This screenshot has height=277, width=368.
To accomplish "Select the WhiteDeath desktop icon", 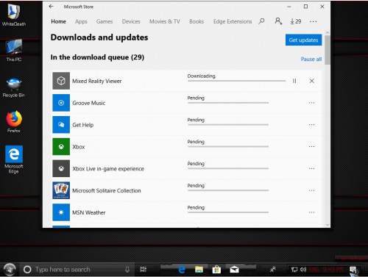I will tap(14, 15).
